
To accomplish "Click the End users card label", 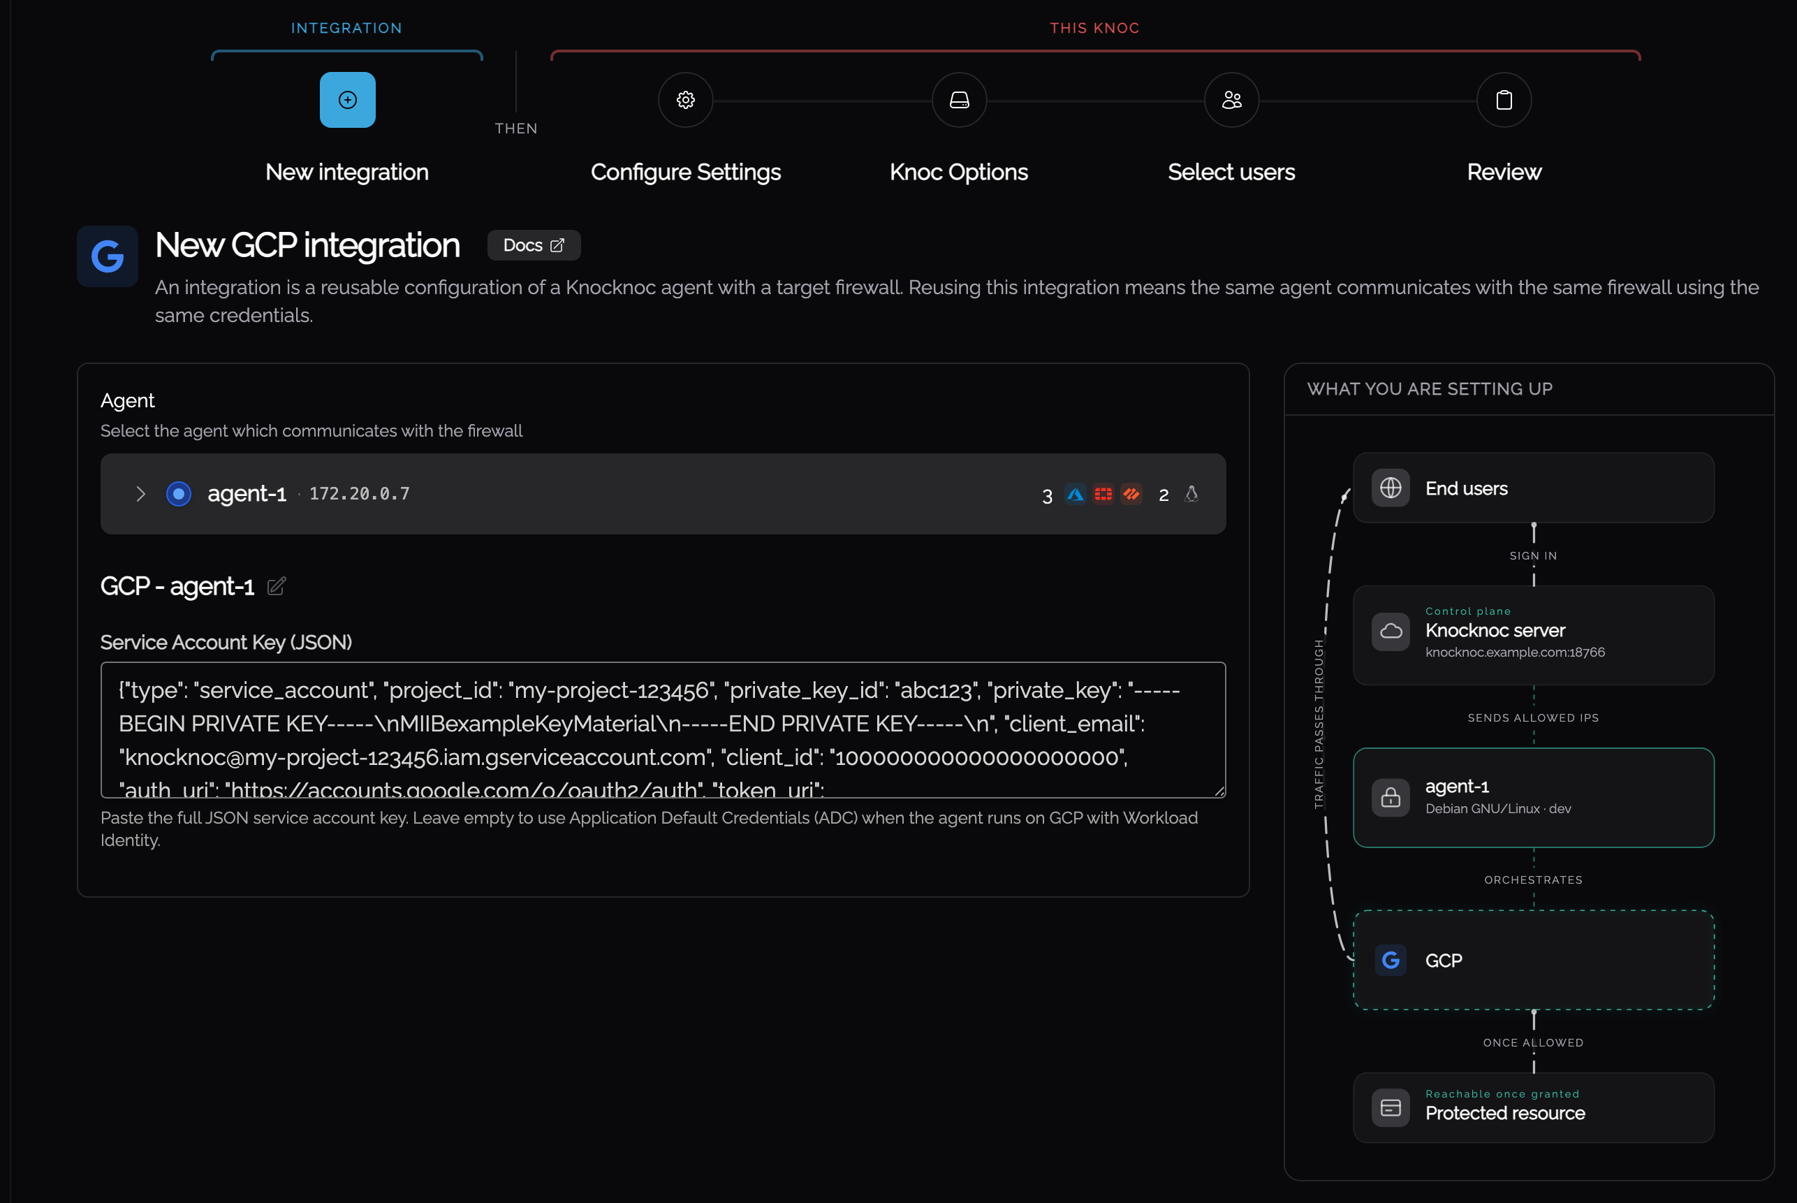I will [1467, 489].
